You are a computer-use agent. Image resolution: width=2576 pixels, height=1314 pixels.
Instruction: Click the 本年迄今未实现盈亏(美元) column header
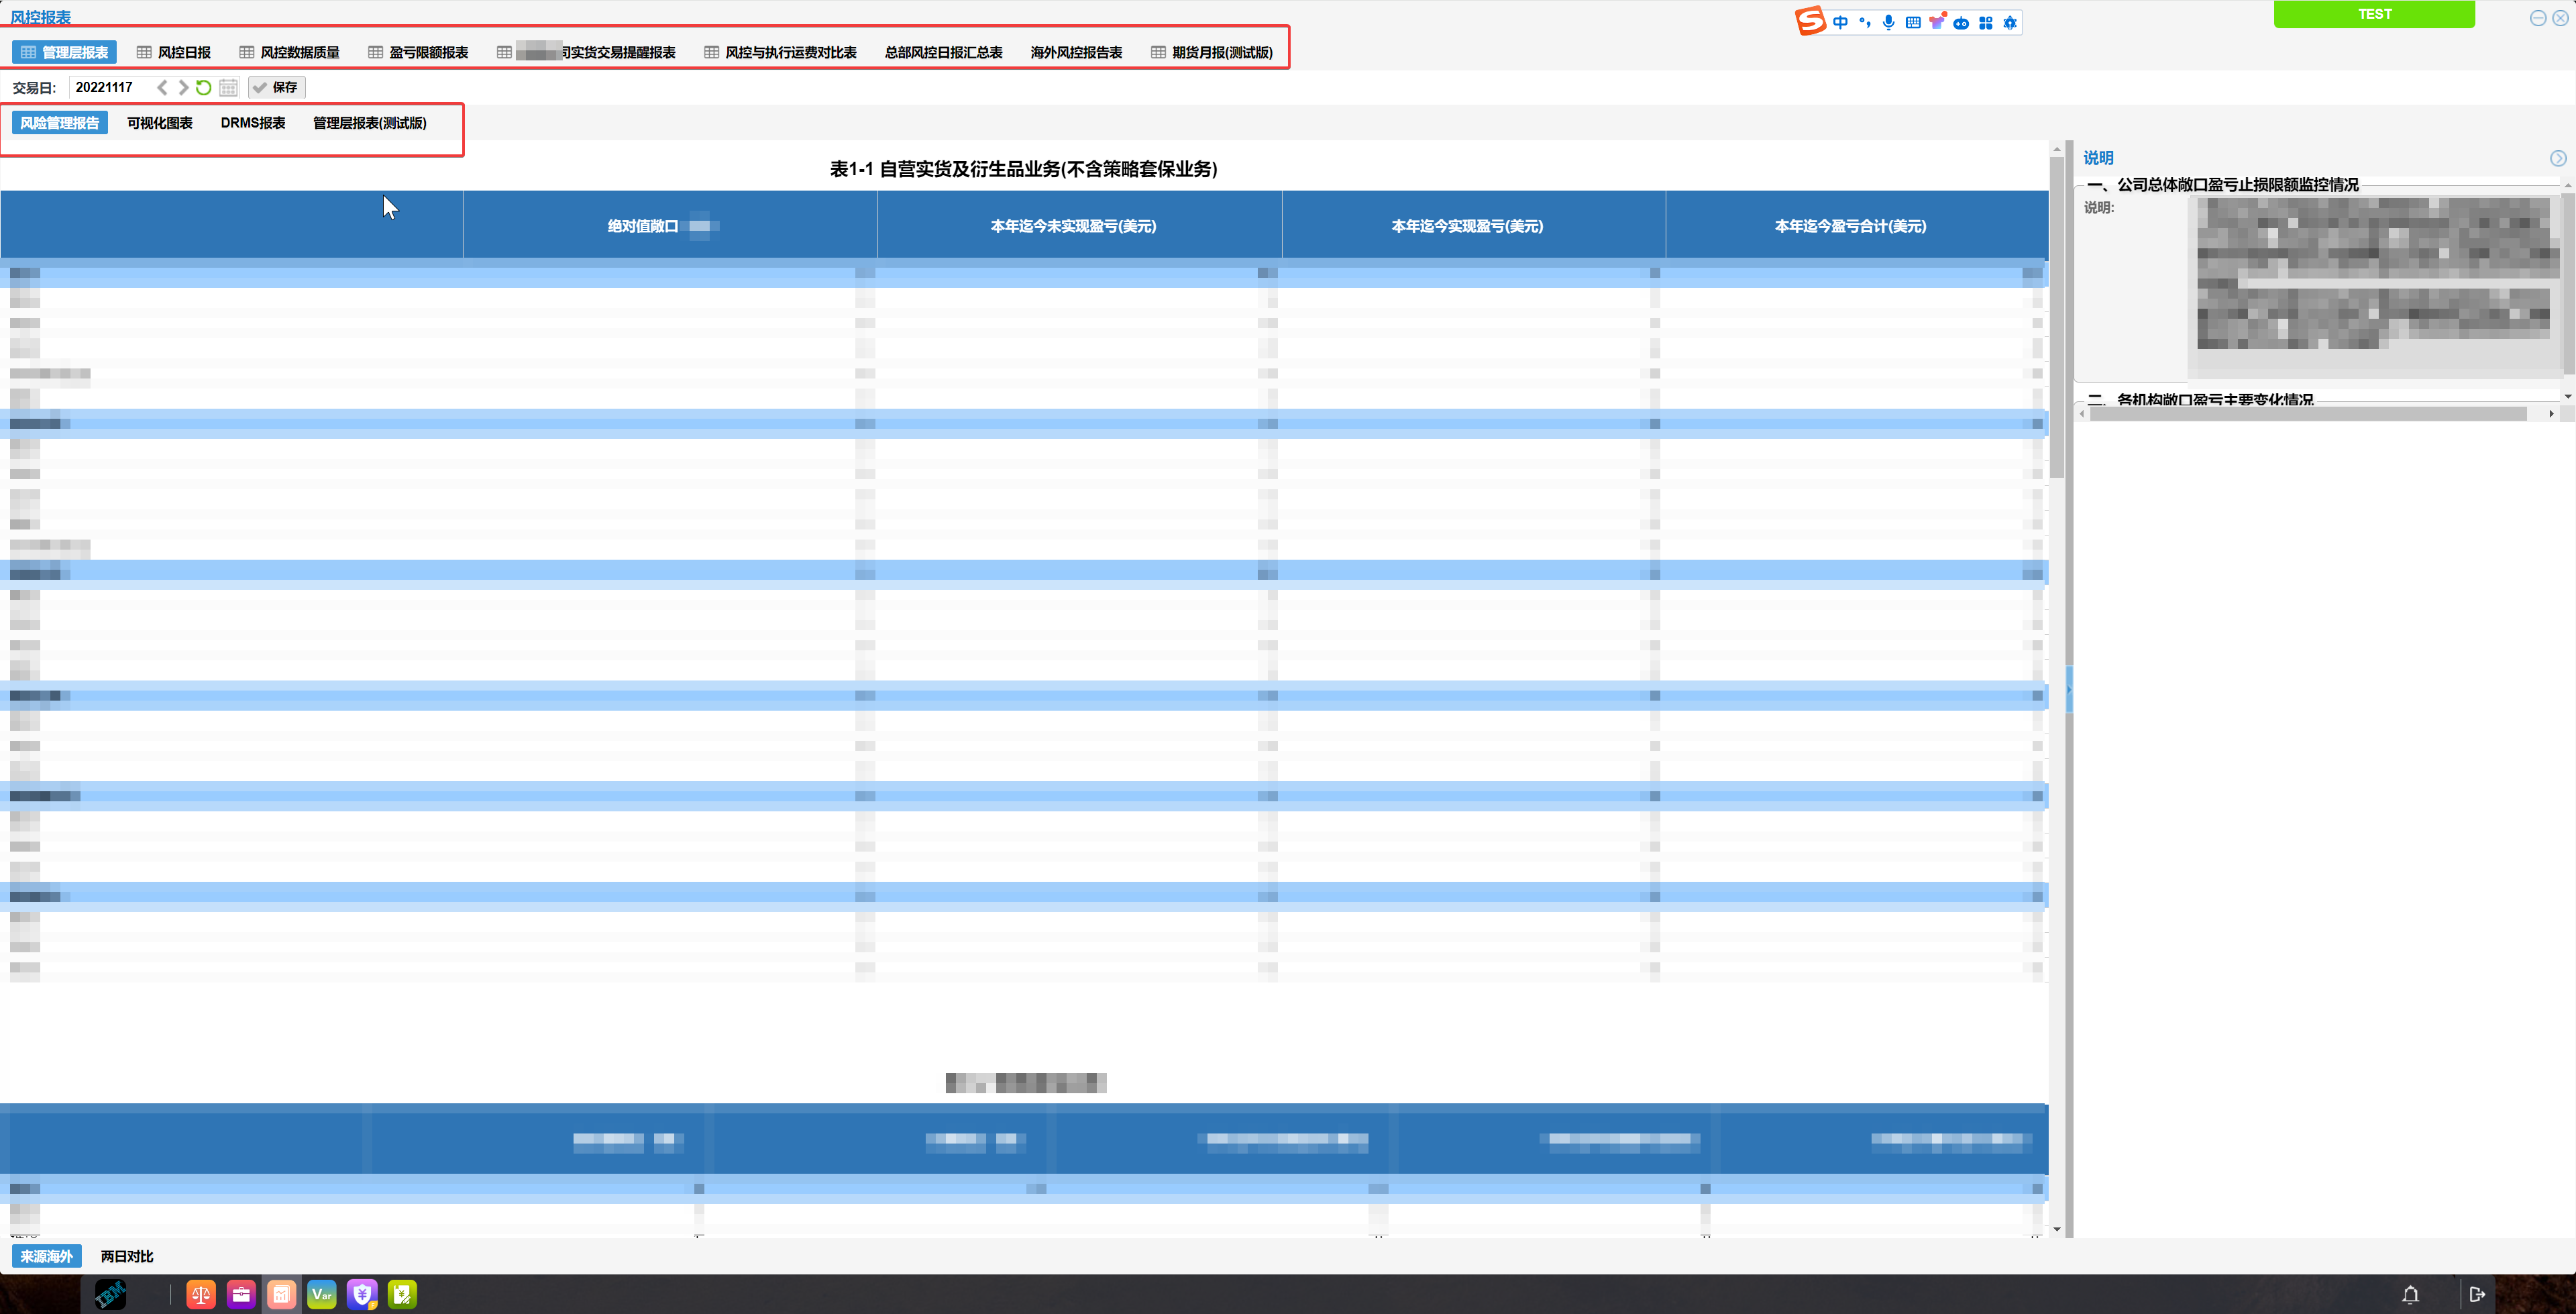[x=1080, y=226]
